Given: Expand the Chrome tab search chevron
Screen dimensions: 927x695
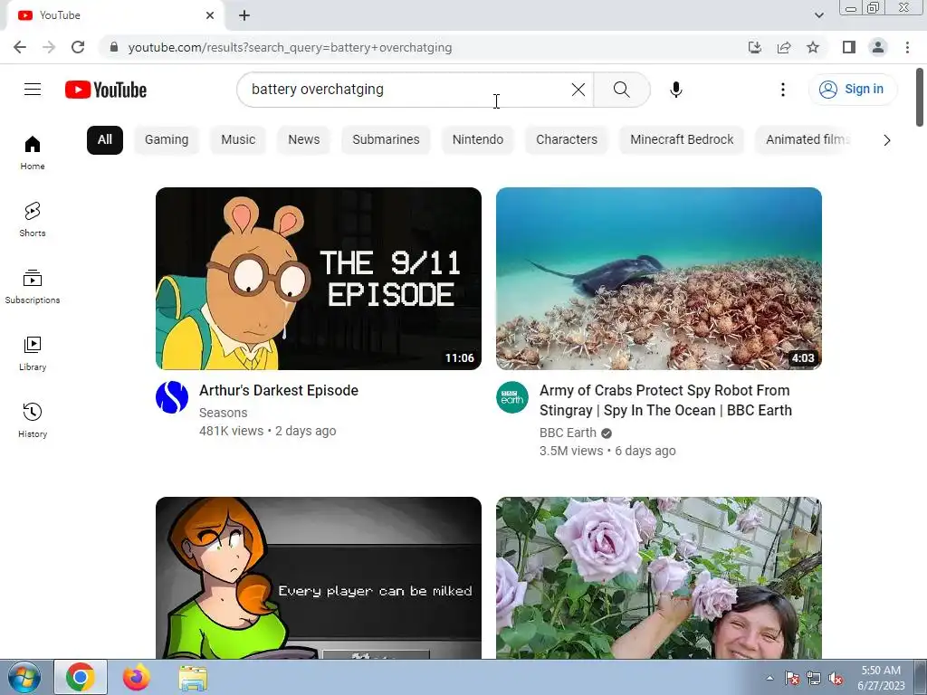Looking at the screenshot, I should pos(818,15).
